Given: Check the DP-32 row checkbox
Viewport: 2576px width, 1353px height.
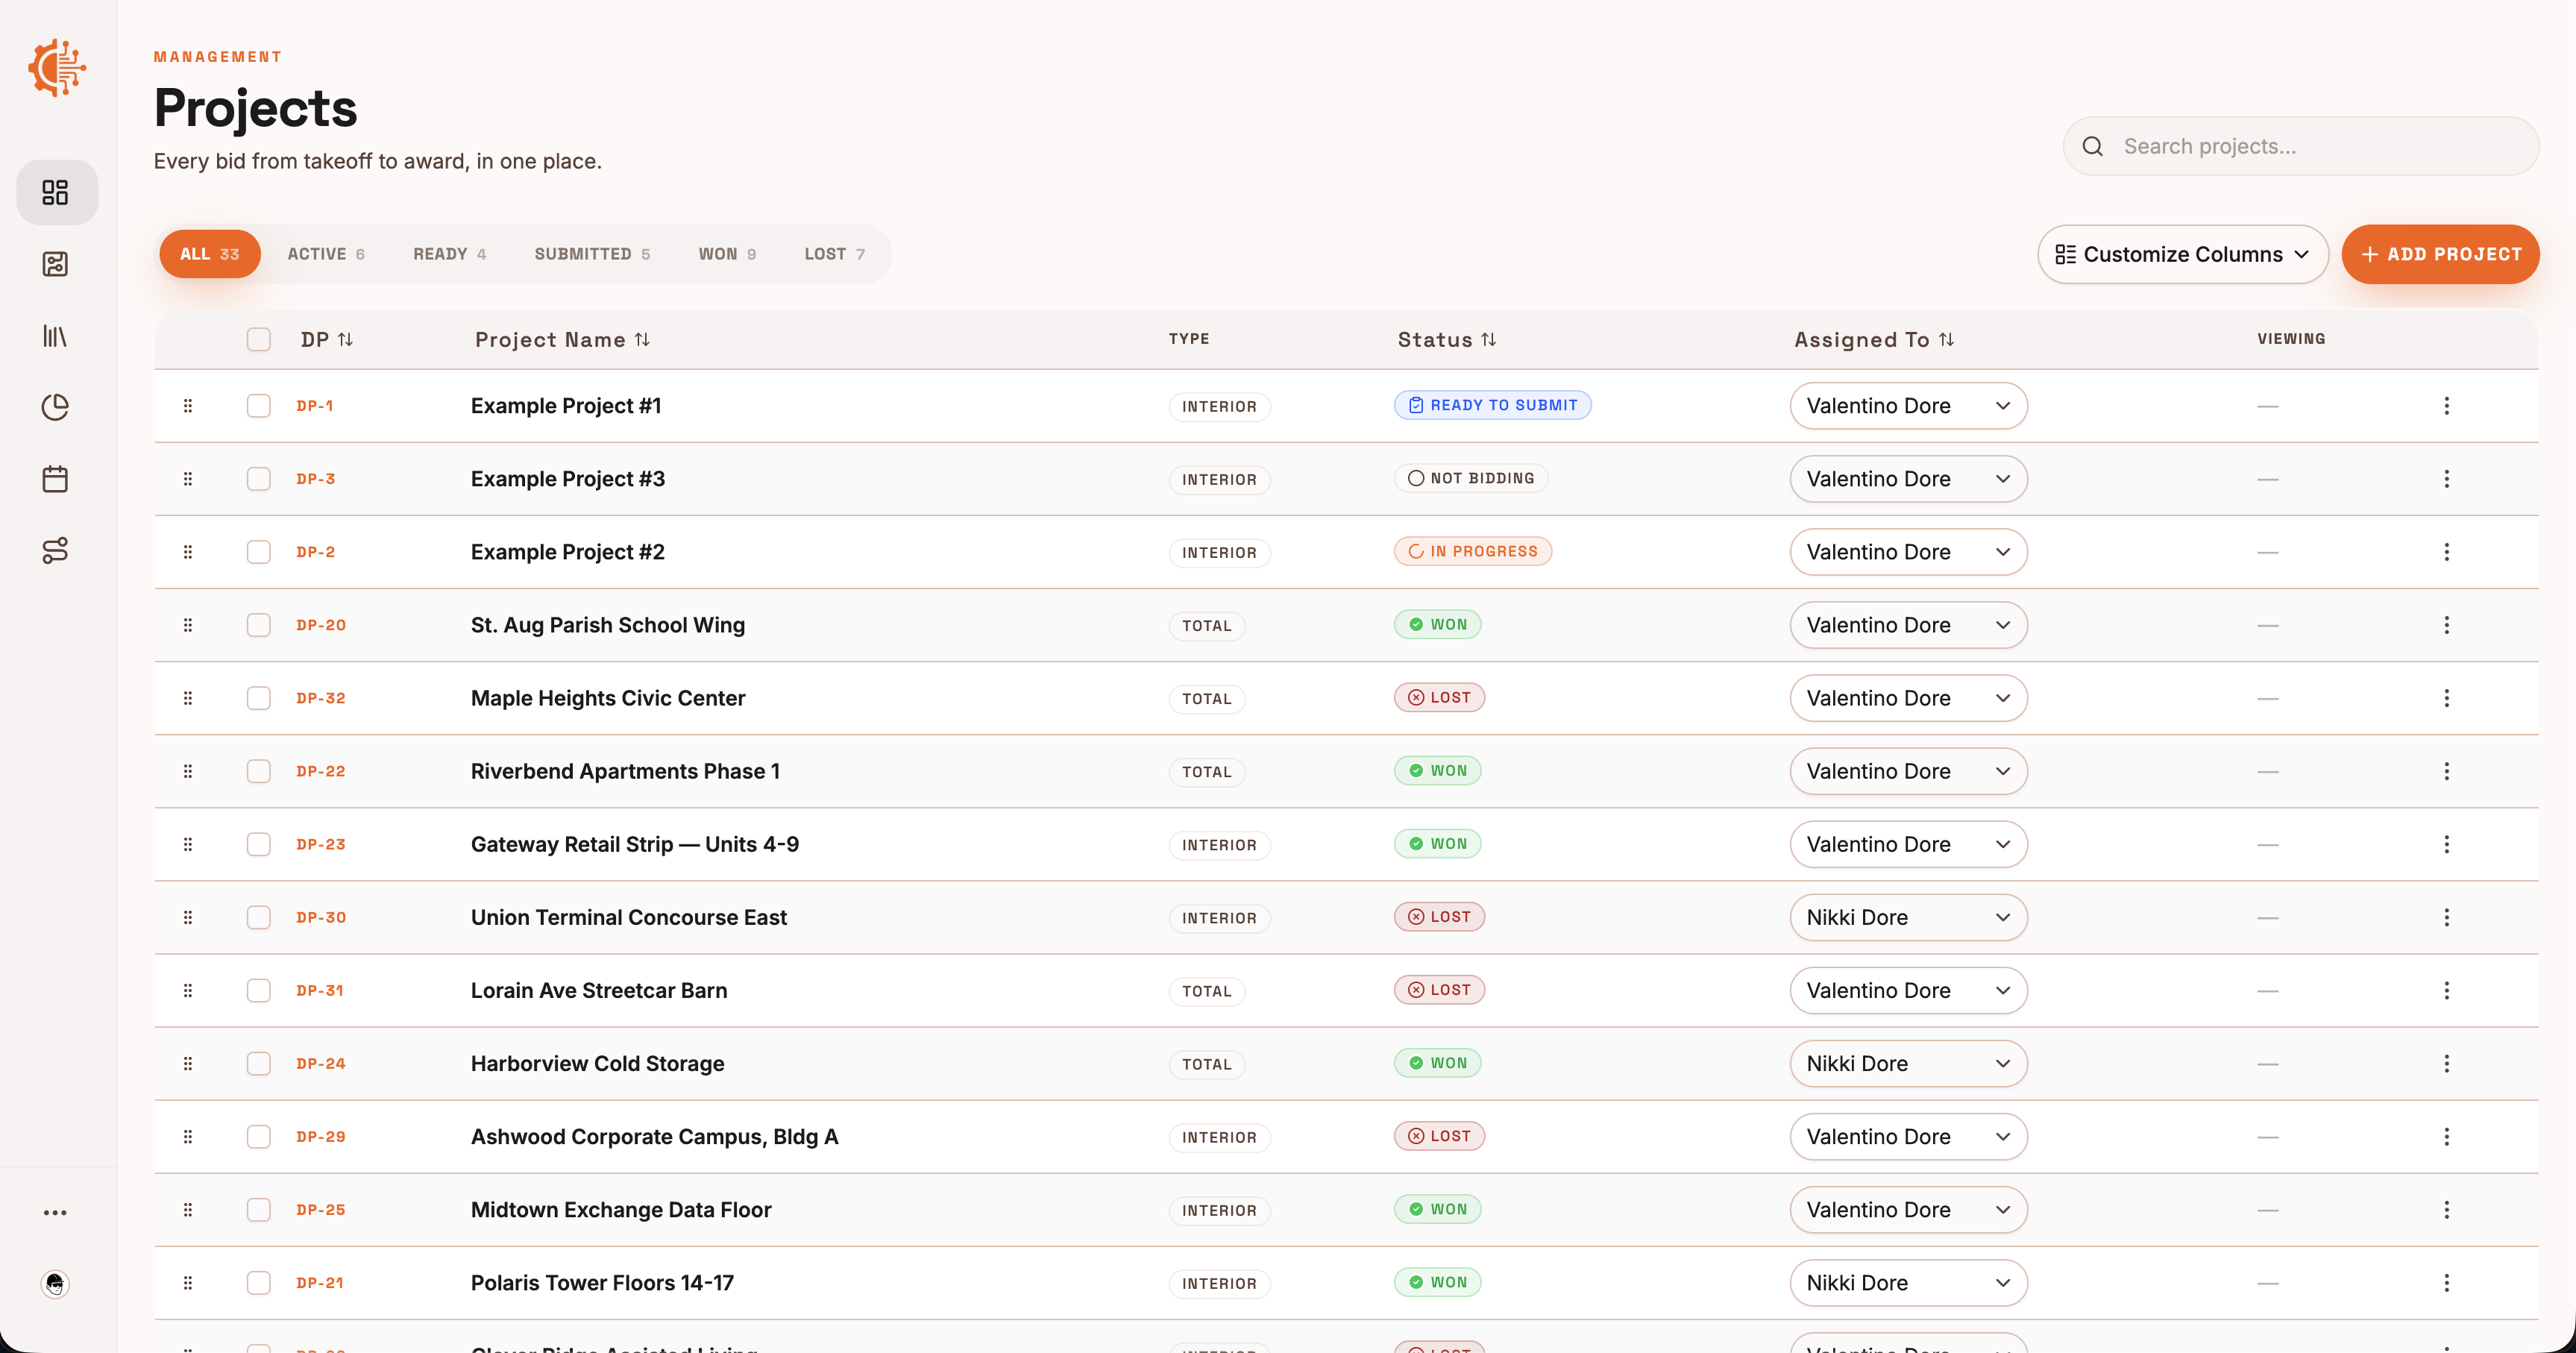Looking at the screenshot, I should tap(259, 698).
